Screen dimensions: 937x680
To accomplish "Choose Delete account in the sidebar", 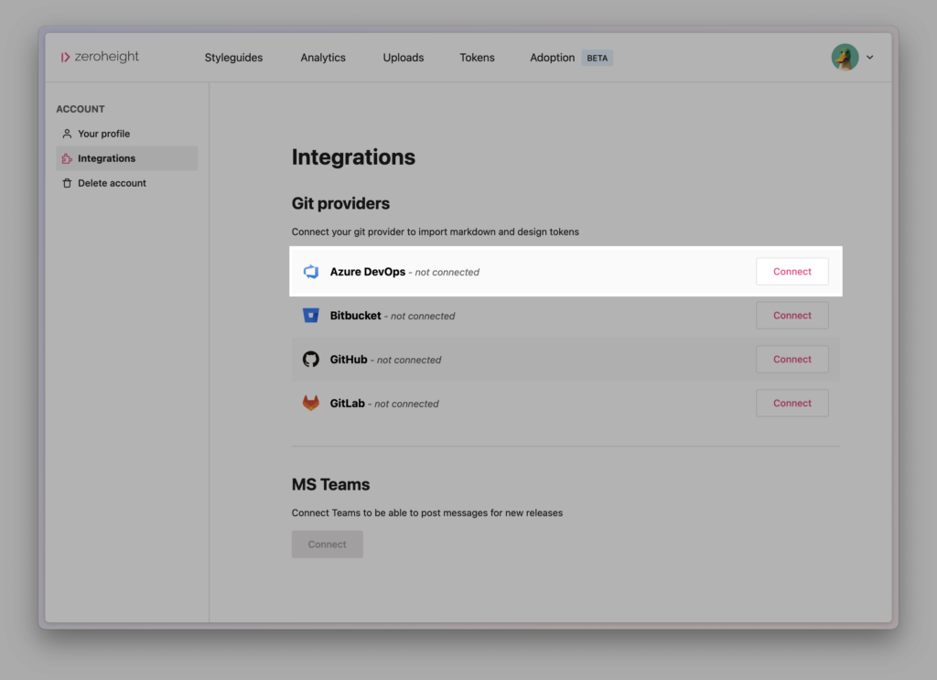I will click(126, 183).
